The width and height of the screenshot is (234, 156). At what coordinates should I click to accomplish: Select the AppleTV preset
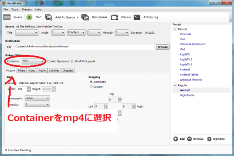(185, 54)
